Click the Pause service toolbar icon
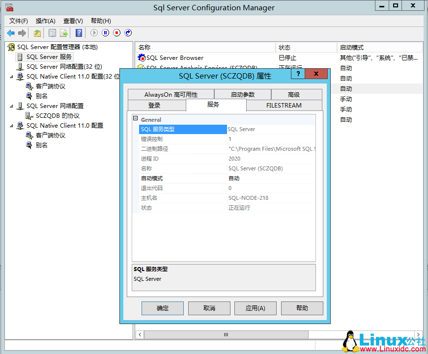Viewport: 428px width, 354px height. (x=105, y=33)
